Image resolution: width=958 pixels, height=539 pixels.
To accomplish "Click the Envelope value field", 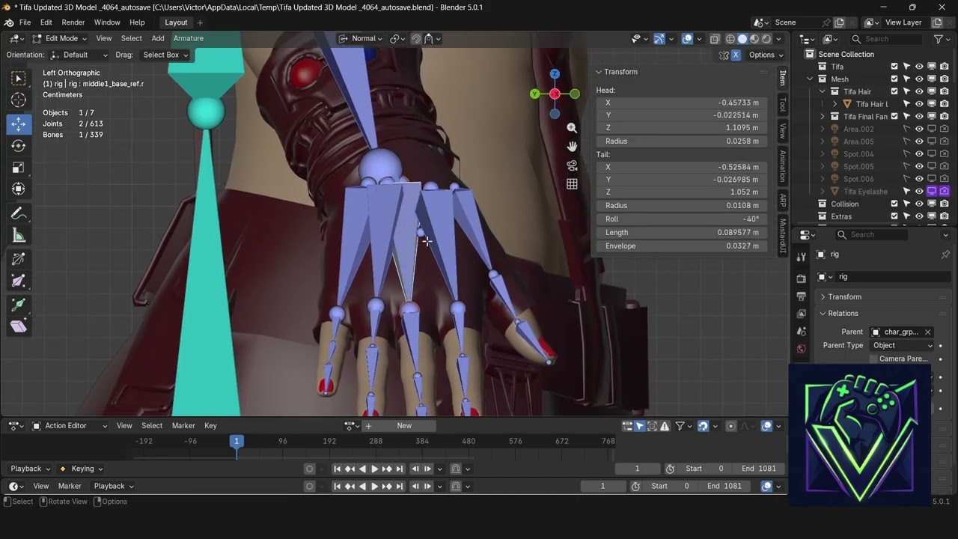I will click(x=681, y=246).
